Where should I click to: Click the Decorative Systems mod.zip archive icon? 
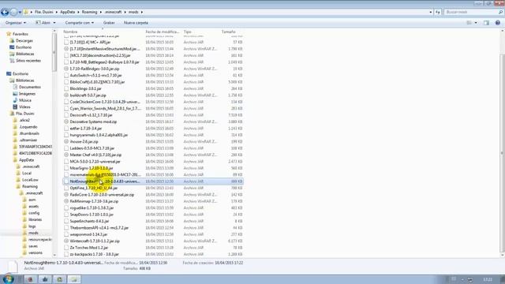point(66,121)
